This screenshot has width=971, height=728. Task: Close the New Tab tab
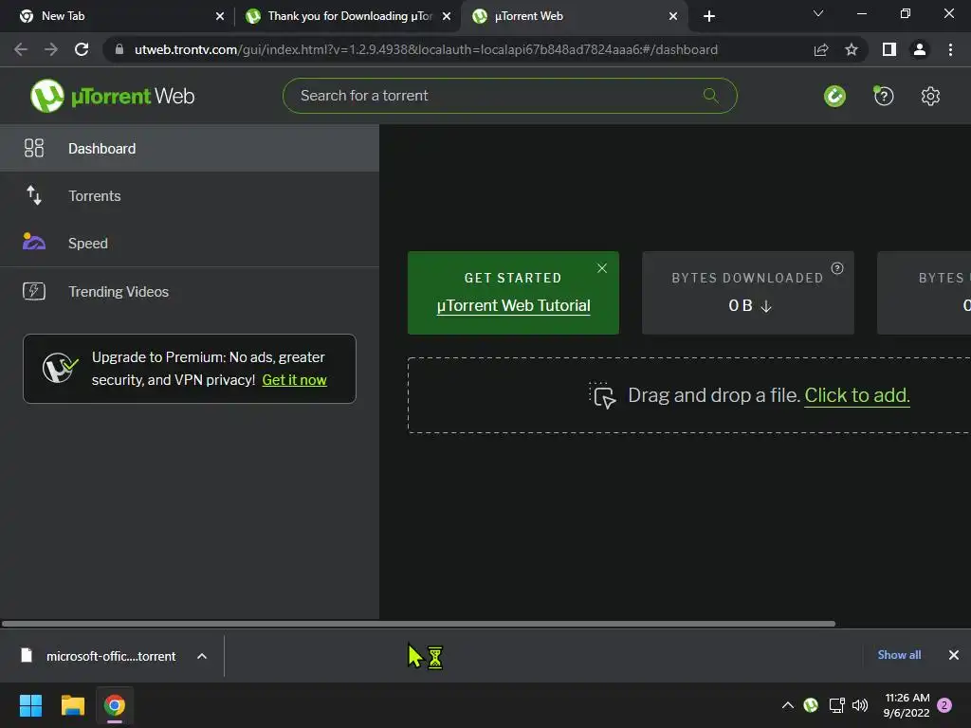click(220, 16)
